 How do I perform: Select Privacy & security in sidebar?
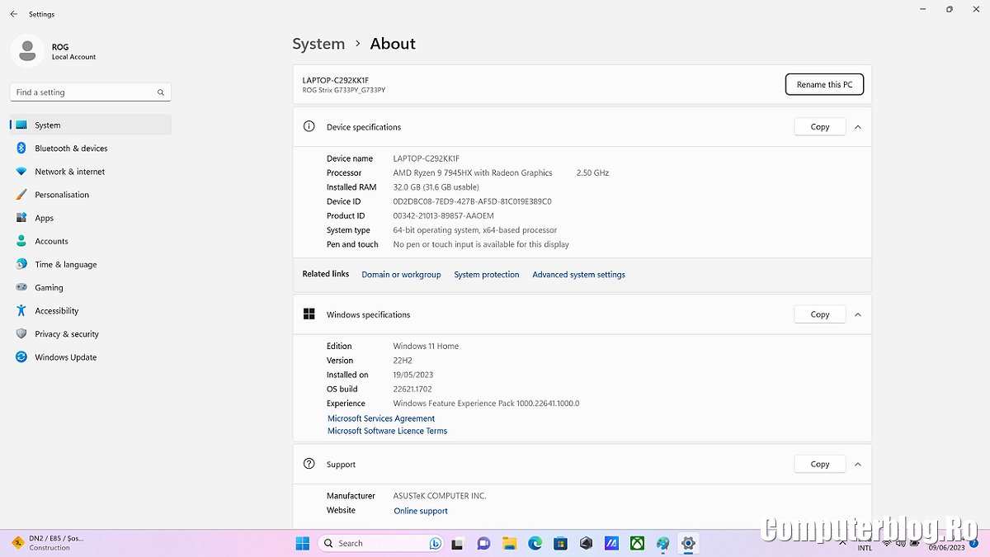[x=66, y=334]
